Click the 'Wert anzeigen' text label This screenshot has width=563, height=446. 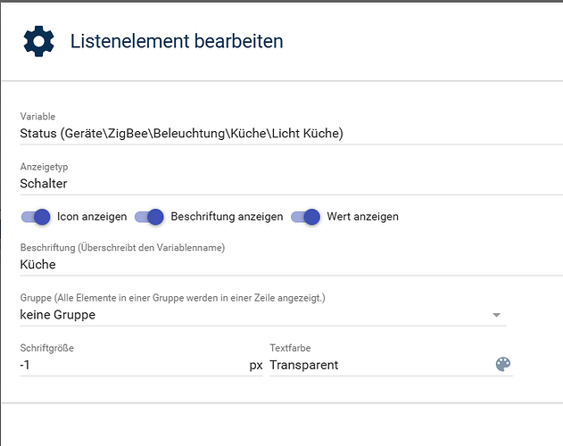click(x=363, y=217)
